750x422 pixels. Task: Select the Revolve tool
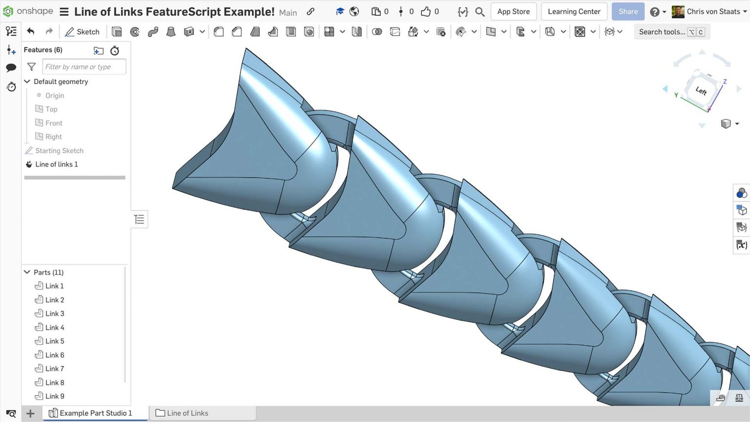(x=134, y=31)
